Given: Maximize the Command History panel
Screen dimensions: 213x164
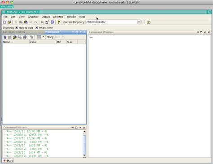Looking at the screenshot, I should 76,128.
